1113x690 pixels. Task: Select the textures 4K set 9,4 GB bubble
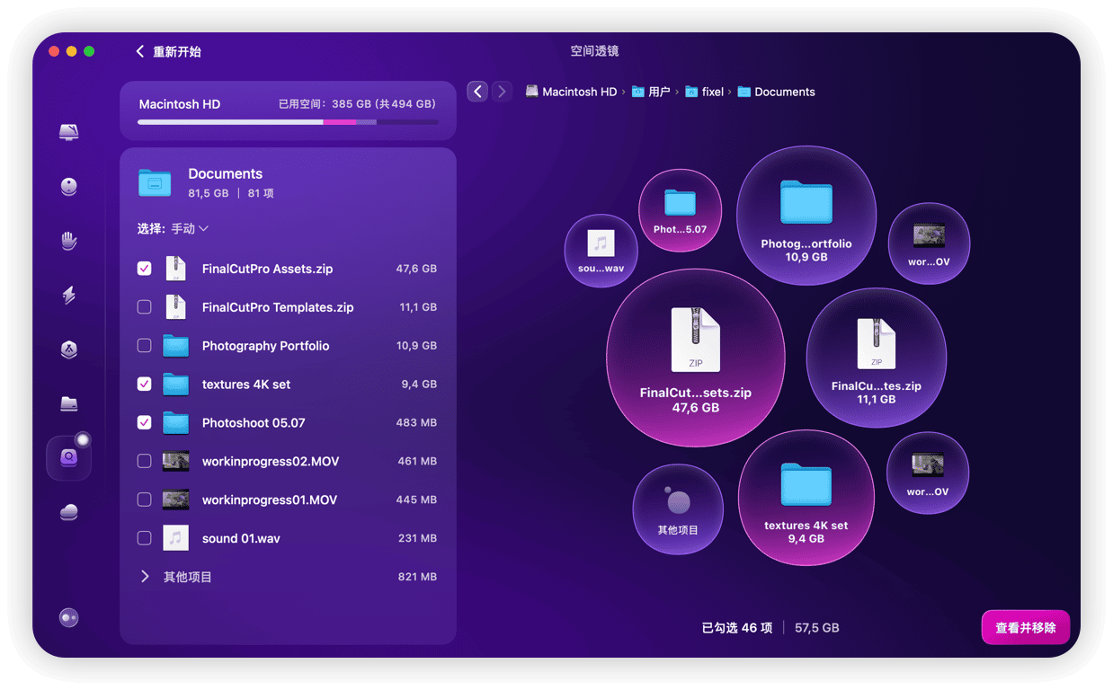point(806,497)
